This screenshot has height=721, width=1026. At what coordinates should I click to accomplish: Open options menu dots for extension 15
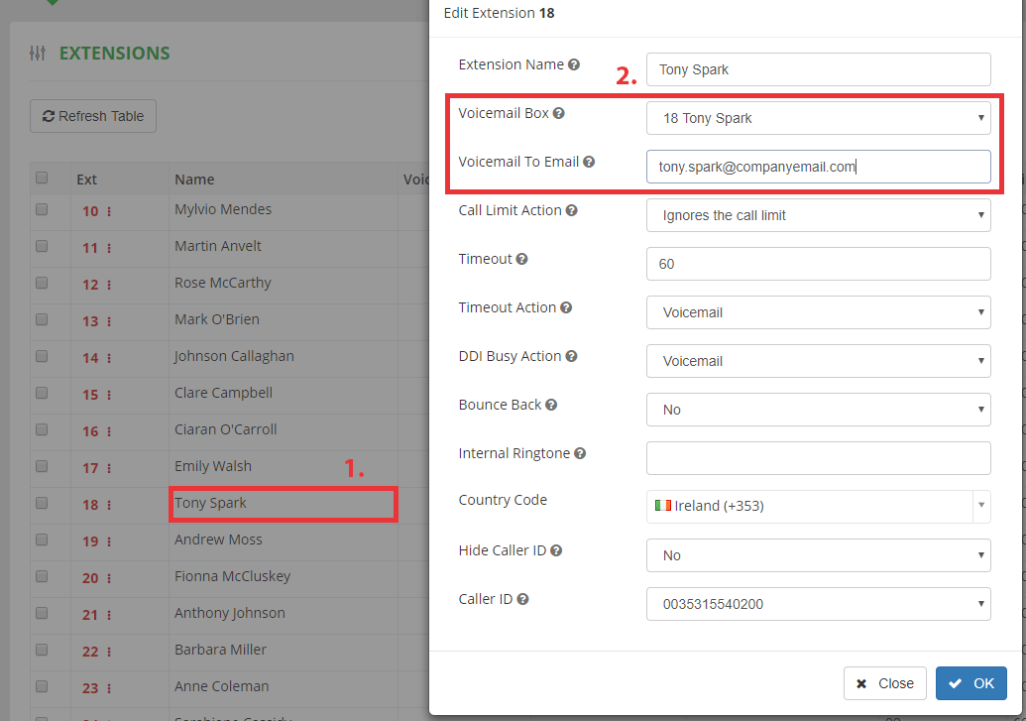[x=109, y=395]
